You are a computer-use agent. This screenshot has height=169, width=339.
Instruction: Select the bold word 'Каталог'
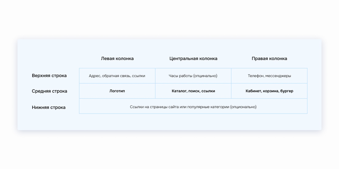179,91
